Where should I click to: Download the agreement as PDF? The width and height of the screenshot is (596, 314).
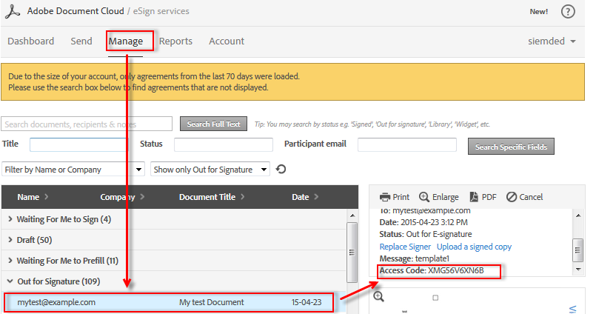(x=481, y=197)
